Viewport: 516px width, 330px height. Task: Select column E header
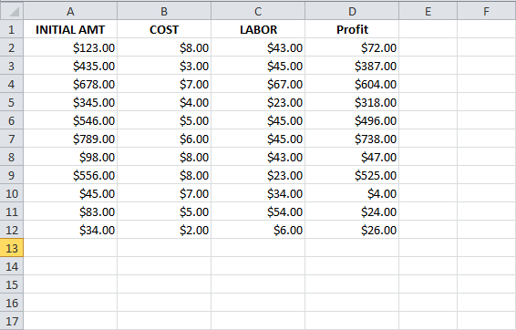tap(428, 11)
